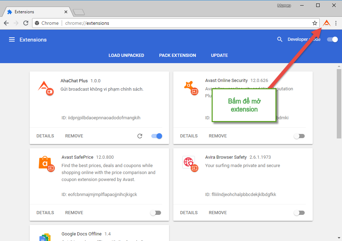
Task: Click UPDATE extensions button
Action: pos(219,55)
